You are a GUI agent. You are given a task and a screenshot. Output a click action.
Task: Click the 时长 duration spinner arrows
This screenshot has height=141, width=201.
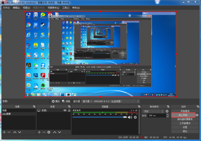click(167, 115)
